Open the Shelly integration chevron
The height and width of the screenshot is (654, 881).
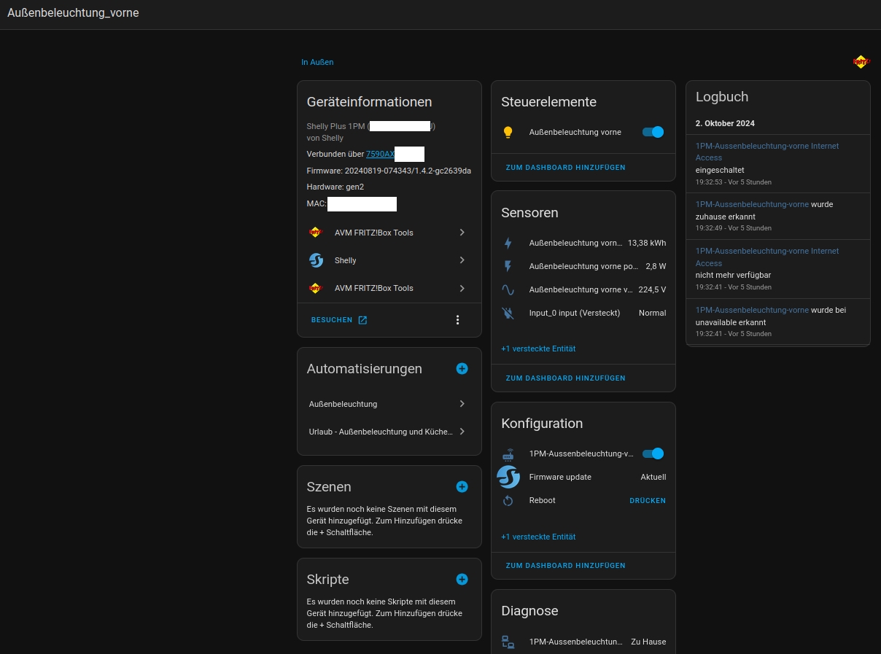(462, 260)
